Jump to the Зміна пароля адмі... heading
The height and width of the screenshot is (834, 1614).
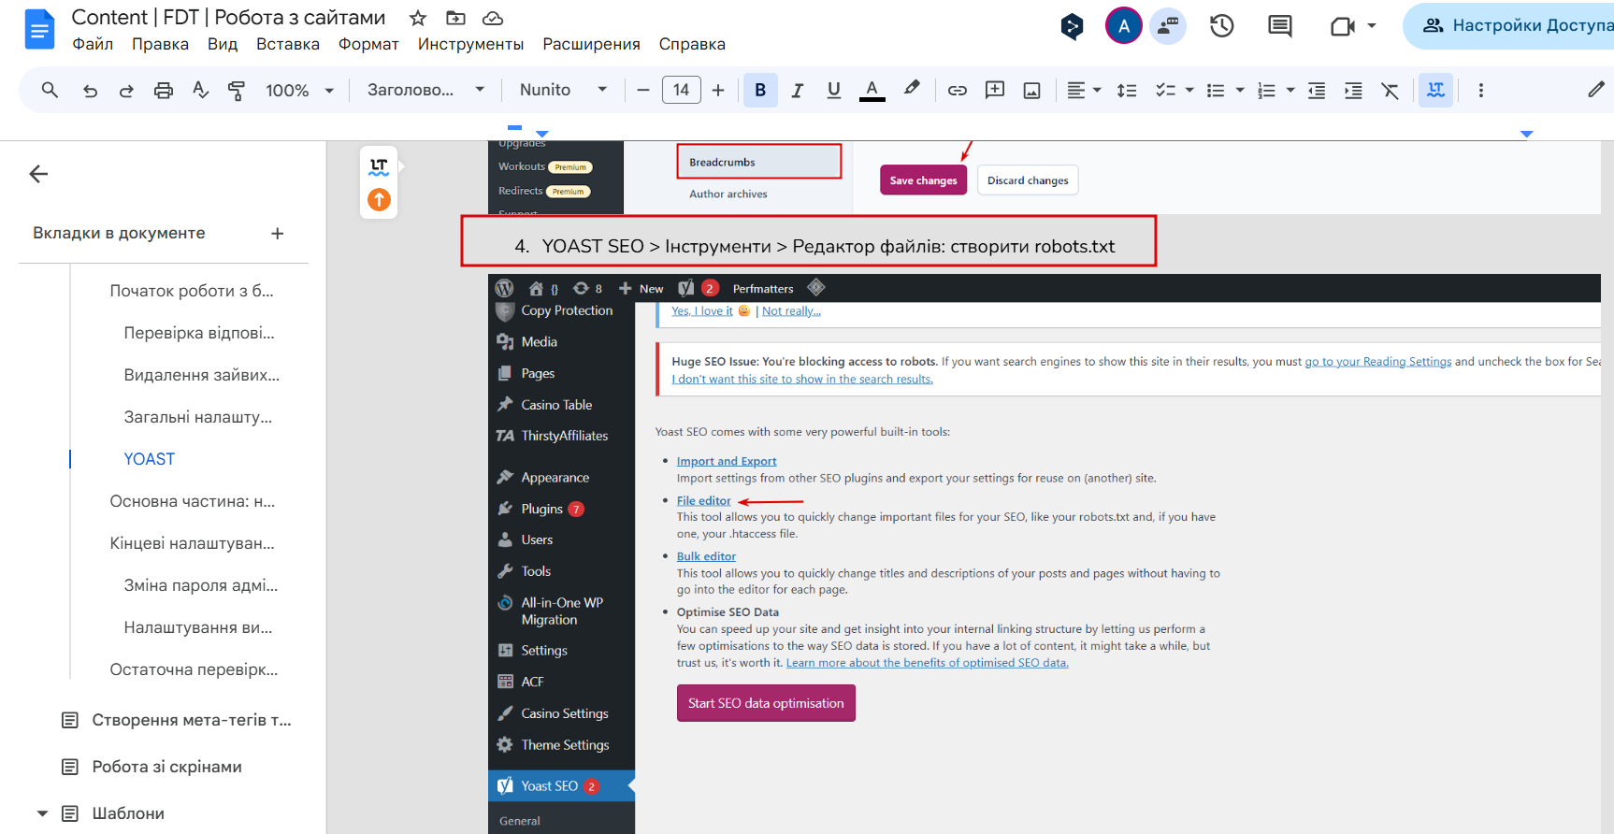point(201,585)
